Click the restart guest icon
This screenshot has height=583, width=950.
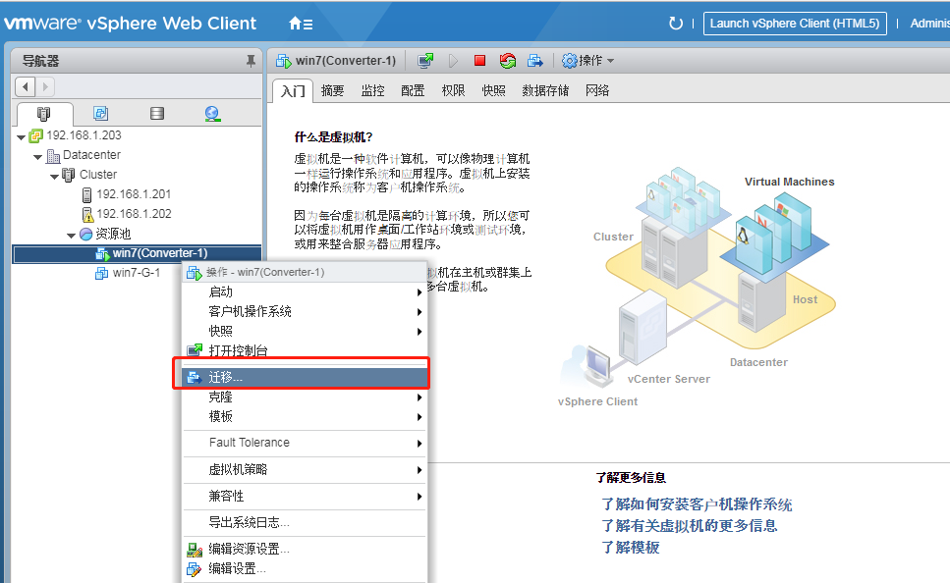(508, 61)
